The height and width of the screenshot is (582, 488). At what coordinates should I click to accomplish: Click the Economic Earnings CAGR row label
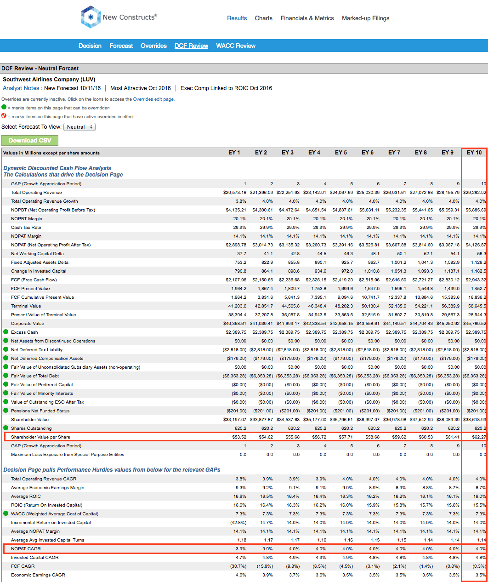pos(38,575)
